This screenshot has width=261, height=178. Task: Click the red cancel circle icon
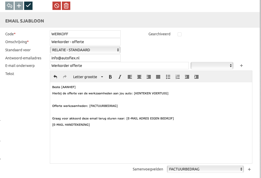pyautogui.click(x=57, y=6)
